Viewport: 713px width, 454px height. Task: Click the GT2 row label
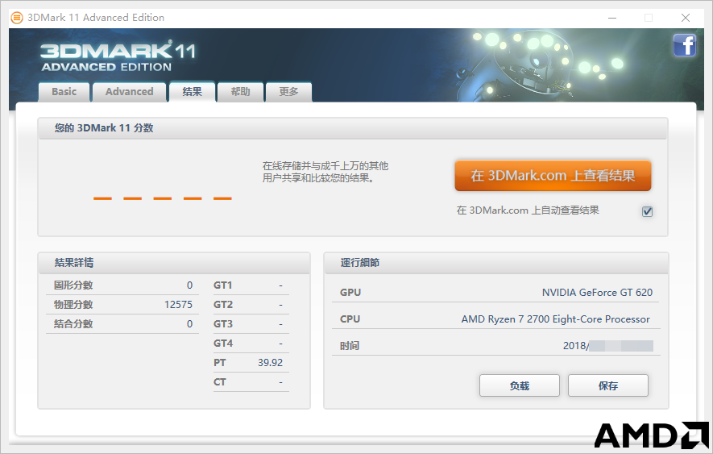[223, 305]
